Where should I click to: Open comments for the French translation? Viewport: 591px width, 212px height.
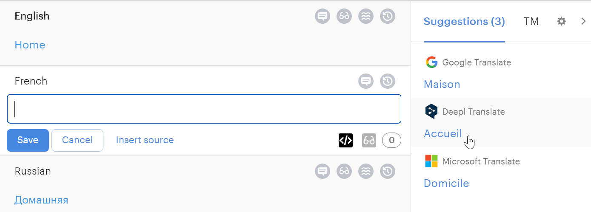click(x=366, y=81)
